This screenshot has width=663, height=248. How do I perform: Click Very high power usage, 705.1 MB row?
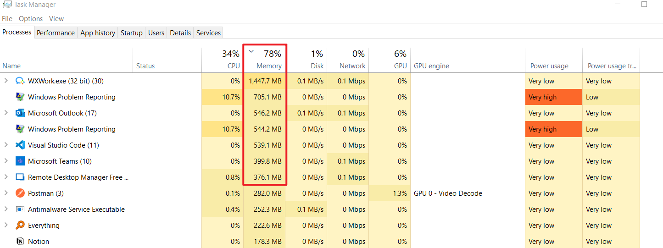click(x=554, y=97)
